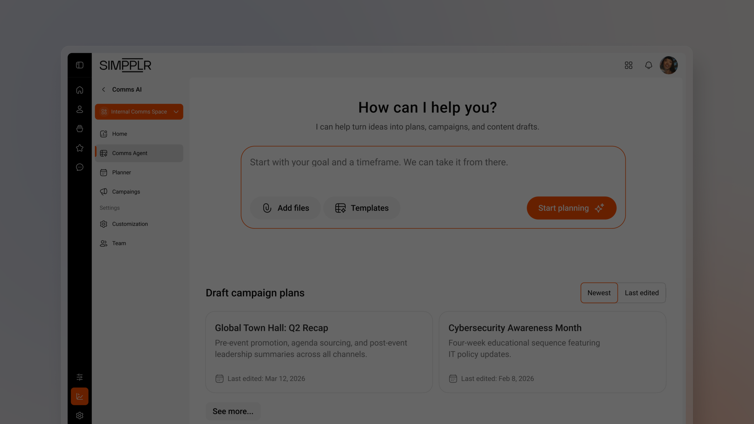This screenshot has height=424, width=754.
Task: Select the Analytics icon in the dark rail
Action: click(x=80, y=396)
